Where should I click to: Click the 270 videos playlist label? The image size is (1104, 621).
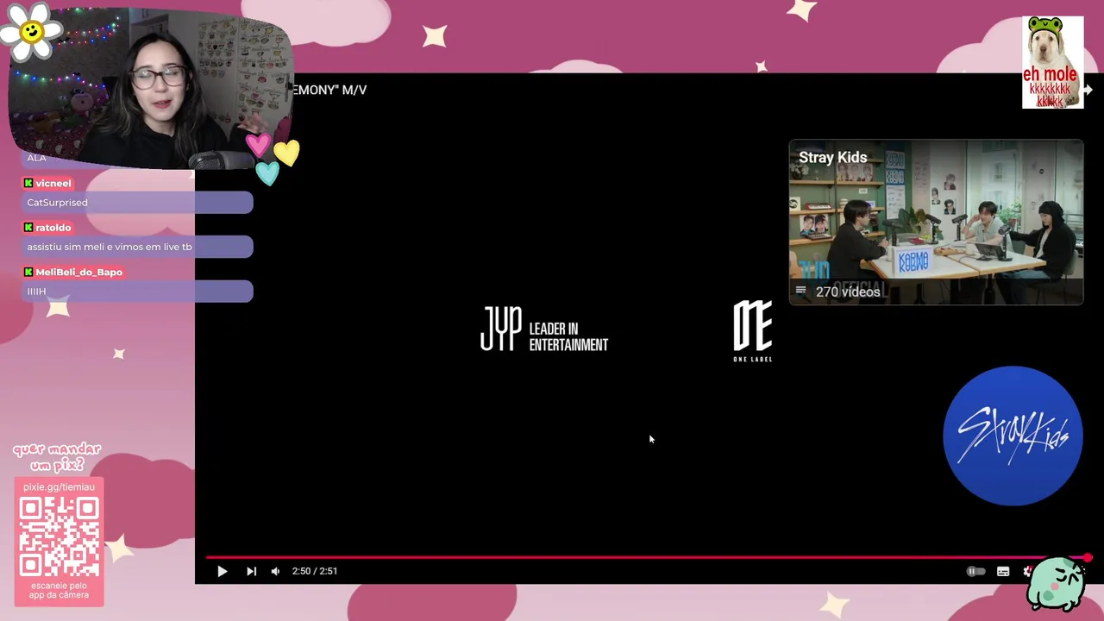click(848, 292)
